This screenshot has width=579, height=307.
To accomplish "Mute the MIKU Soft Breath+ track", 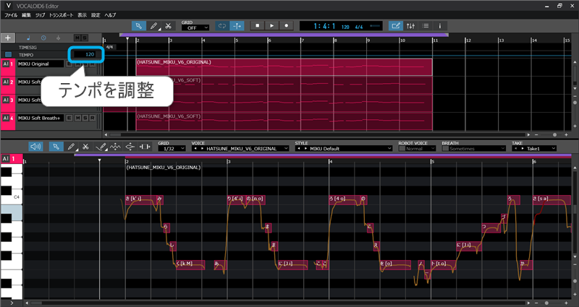I will (x=78, y=118).
